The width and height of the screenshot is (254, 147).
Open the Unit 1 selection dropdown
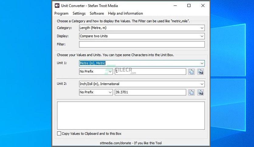(142, 63)
